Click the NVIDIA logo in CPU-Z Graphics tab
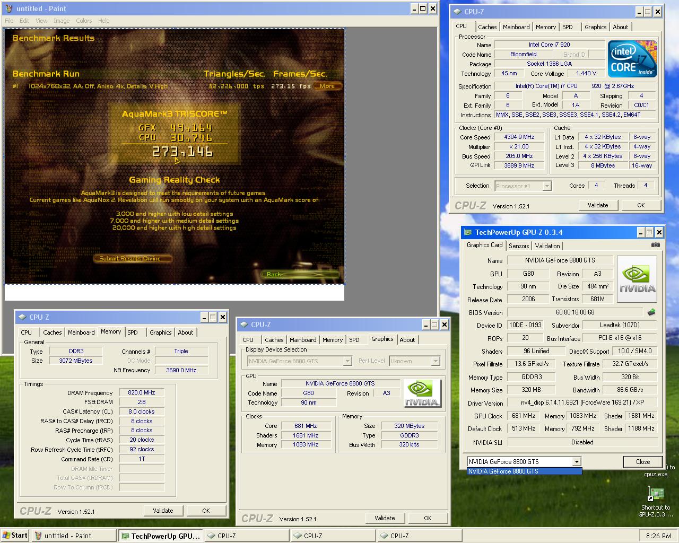Viewport: 679px width, 543px height. click(422, 393)
